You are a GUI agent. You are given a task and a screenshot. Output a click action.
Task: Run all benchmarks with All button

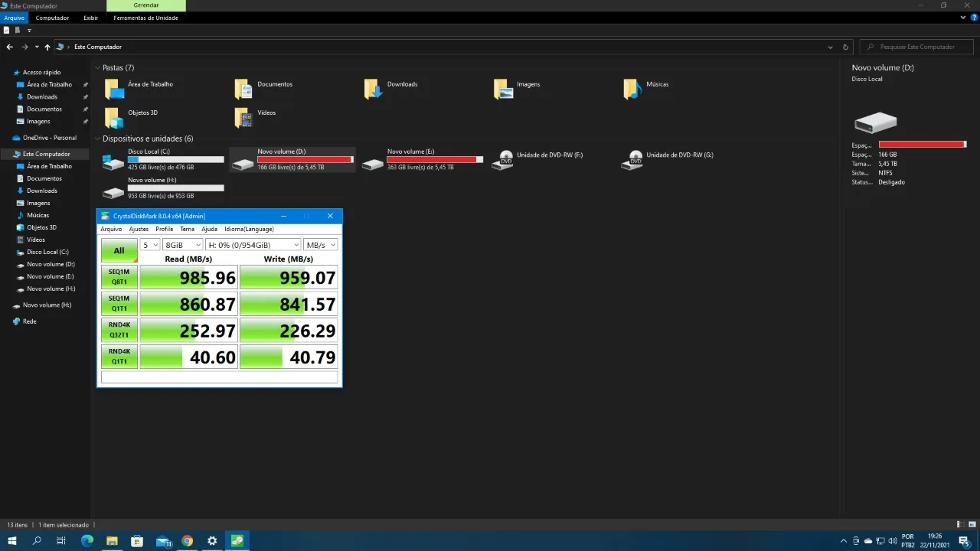(x=119, y=250)
